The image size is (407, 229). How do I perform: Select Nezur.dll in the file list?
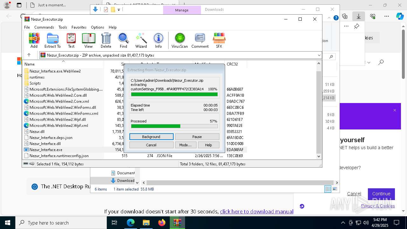[37, 132]
